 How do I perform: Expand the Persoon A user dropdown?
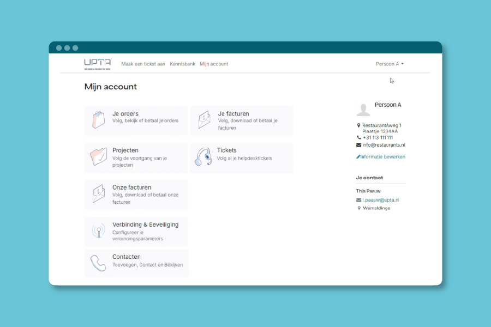[x=390, y=64]
